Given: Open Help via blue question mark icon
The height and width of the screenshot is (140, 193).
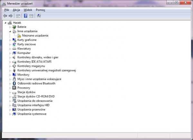Looking at the screenshot, I should click(x=26, y=16).
